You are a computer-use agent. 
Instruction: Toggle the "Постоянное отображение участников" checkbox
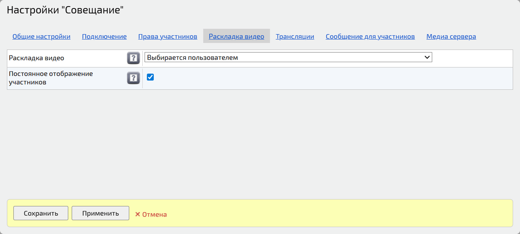pyautogui.click(x=150, y=77)
